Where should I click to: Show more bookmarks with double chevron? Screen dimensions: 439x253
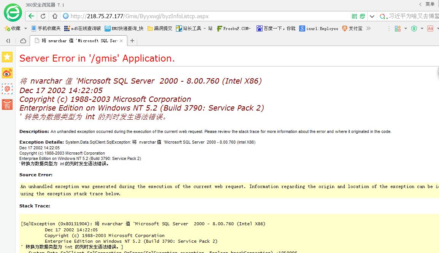(368, 28)
